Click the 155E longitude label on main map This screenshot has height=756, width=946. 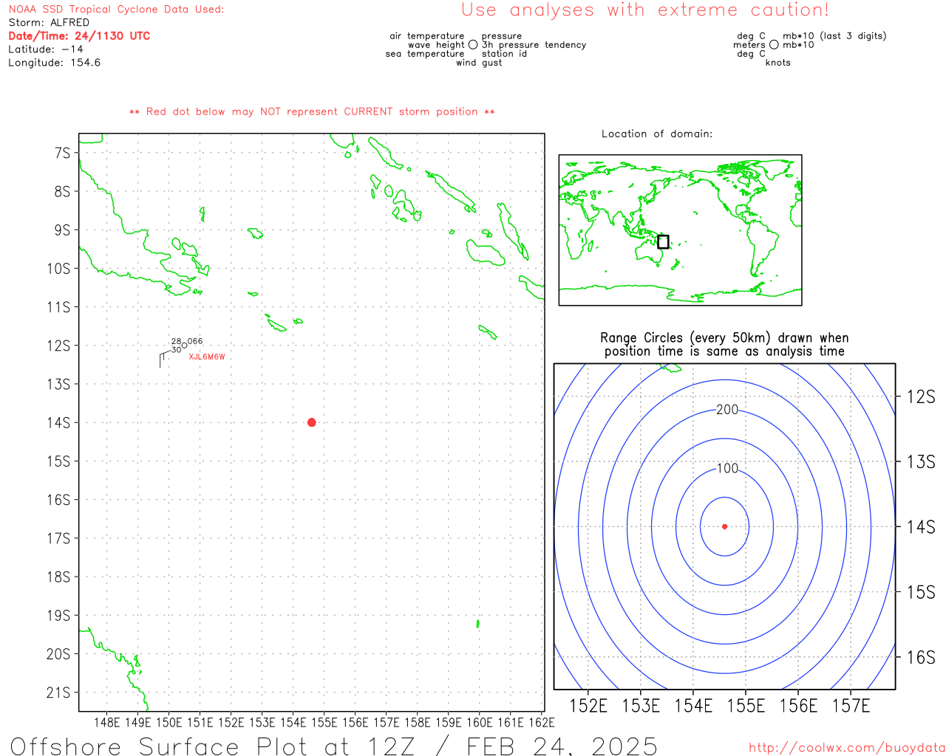coord(324,723)
